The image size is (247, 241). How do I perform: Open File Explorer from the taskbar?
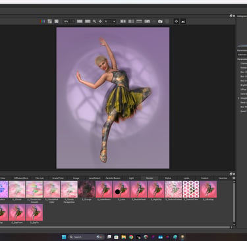[x=124, y=237]
